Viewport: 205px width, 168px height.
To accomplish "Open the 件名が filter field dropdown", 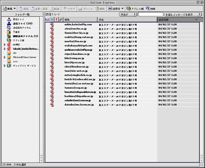I will click(x=128, y=14).
